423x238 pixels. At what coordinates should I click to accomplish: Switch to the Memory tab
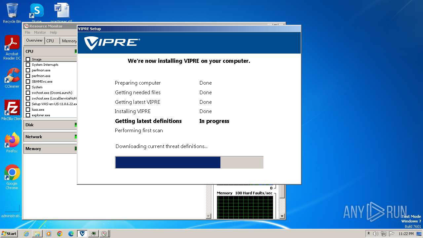tap(69, 41)
